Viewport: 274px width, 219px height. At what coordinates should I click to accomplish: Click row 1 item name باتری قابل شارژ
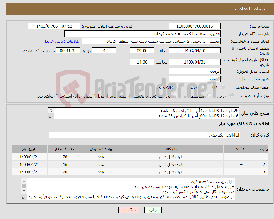[x=171, y=157]
